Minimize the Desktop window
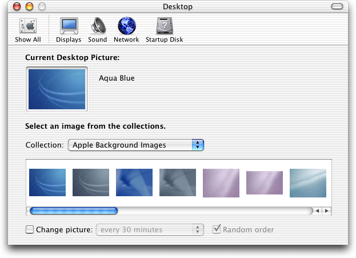The width and height of the screenshot is (356, 258). (29, 6)
